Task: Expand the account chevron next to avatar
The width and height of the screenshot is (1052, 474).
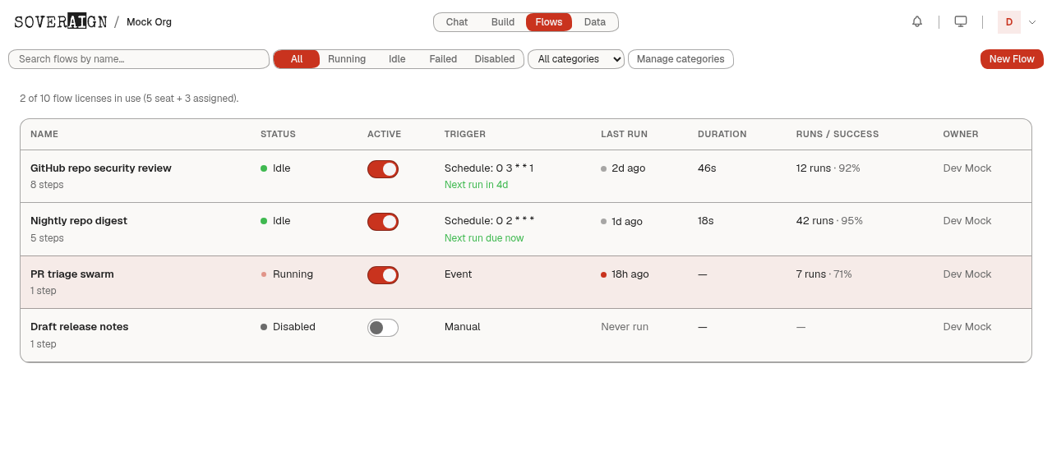Action: point(1032,22)
